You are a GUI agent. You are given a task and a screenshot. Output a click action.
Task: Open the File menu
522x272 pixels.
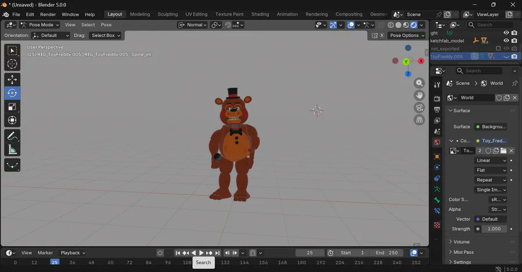pos(16,14)
